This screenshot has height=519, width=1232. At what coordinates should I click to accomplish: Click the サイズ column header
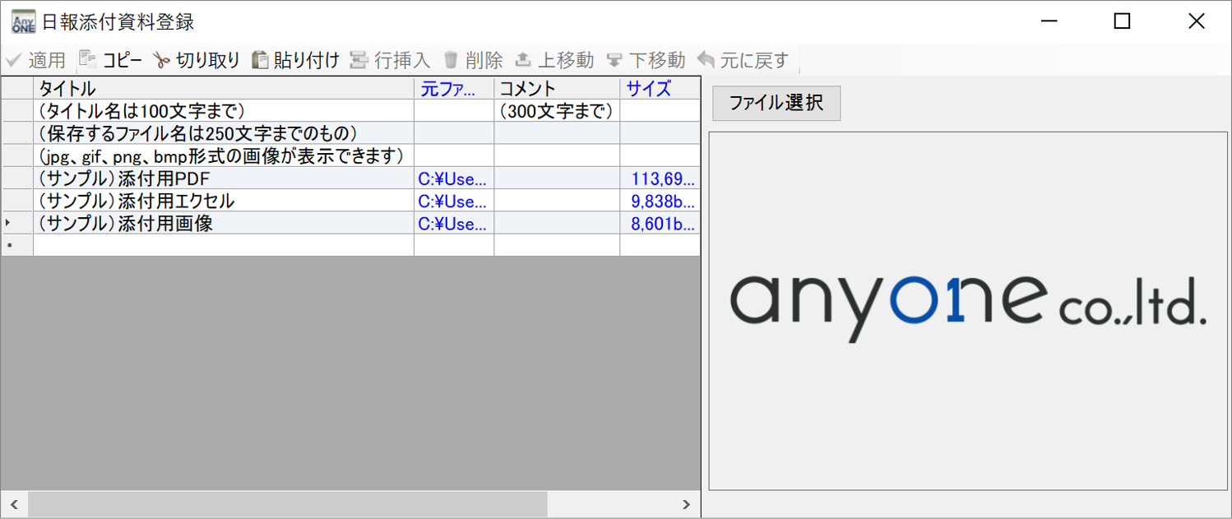pos(649,89)
